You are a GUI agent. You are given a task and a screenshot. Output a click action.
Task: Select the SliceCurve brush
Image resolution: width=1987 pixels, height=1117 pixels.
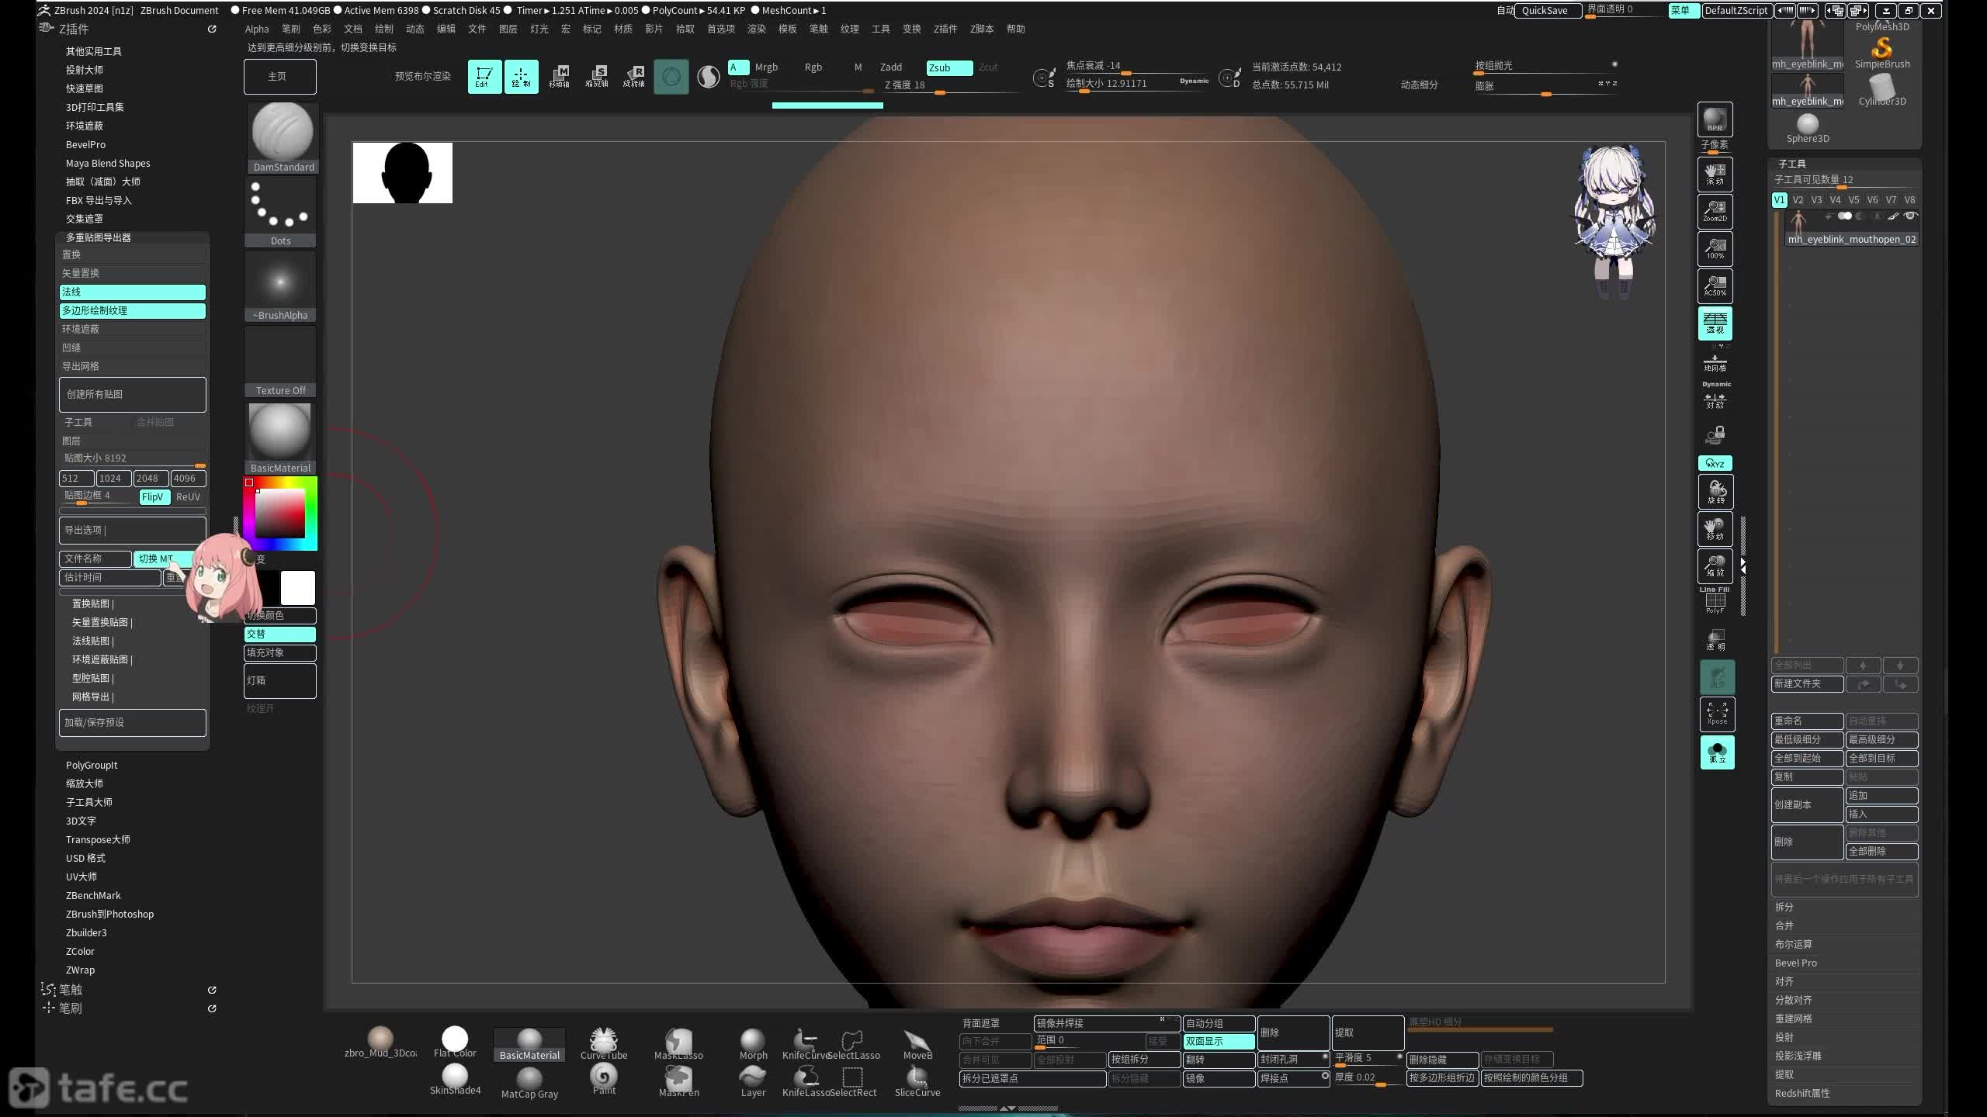point(917,1081)
